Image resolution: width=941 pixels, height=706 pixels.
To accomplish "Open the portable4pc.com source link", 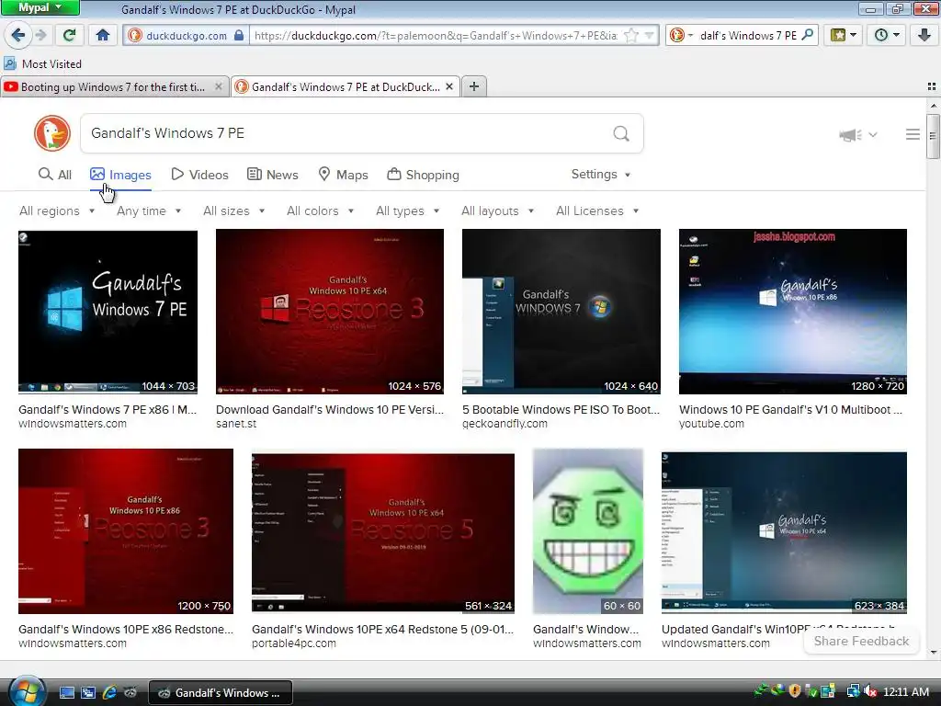I will [x=293, y=643].
